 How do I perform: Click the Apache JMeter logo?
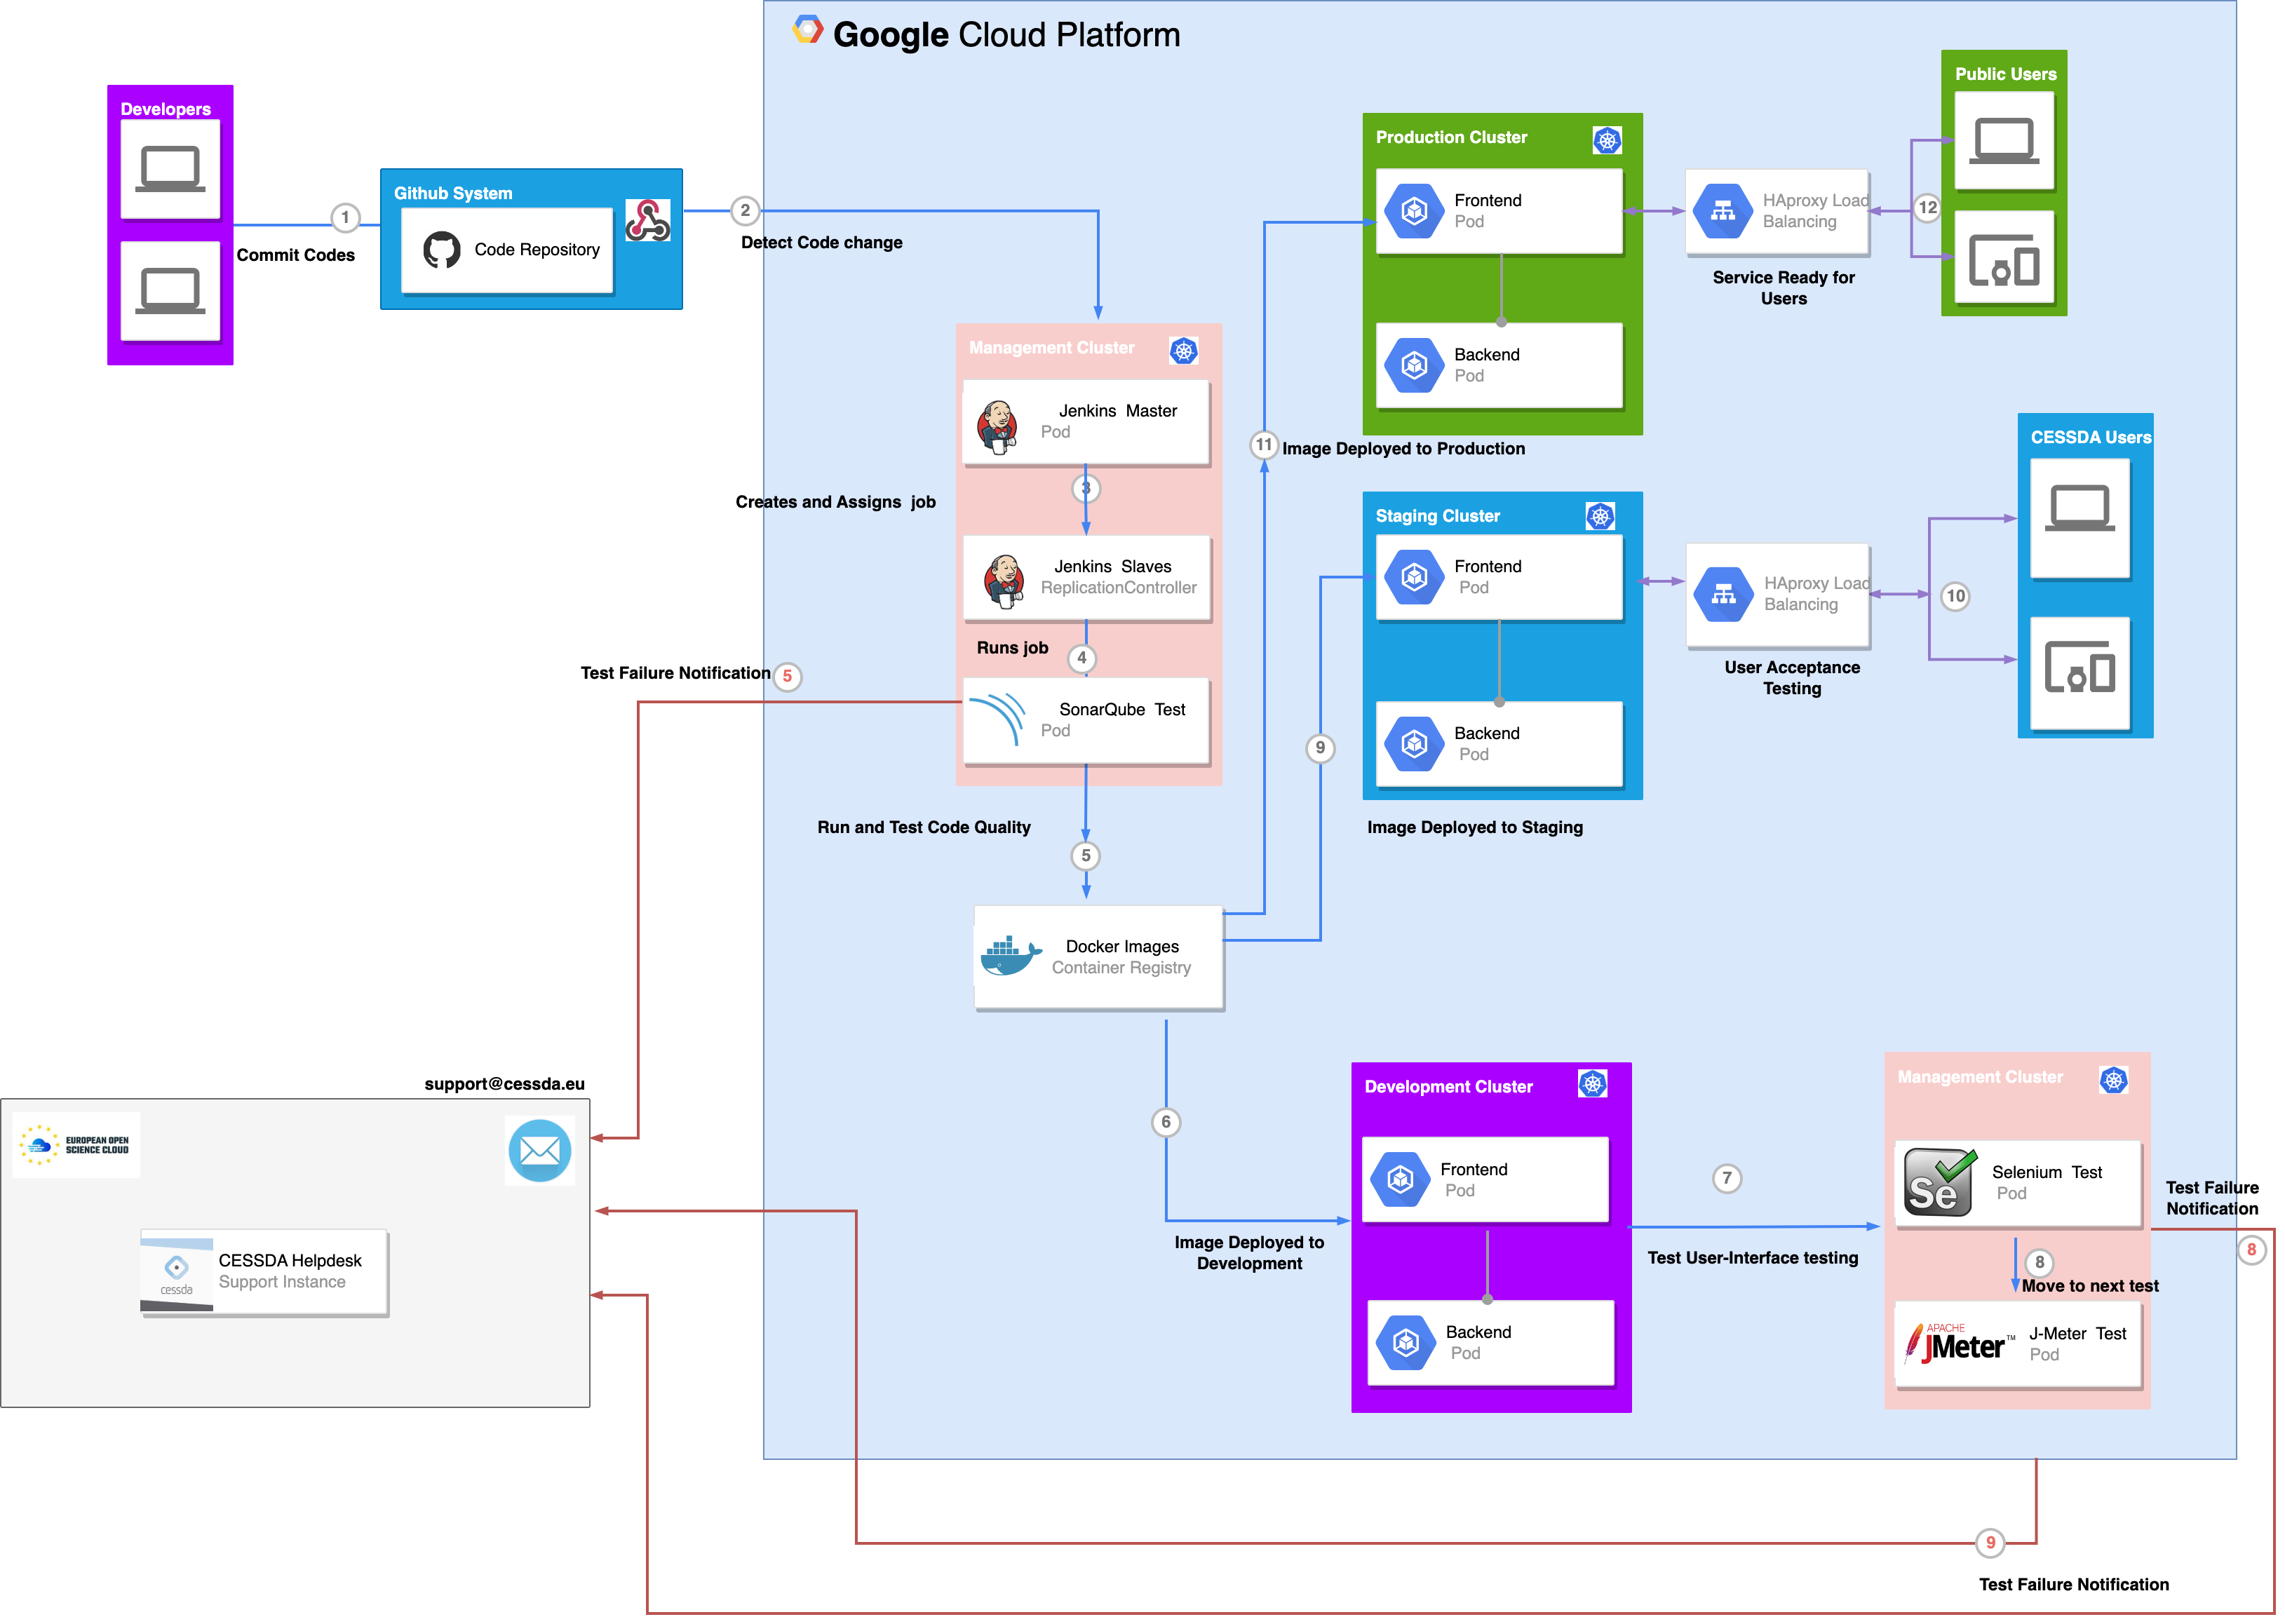pyautogui.click(x=1959, y=1344)
